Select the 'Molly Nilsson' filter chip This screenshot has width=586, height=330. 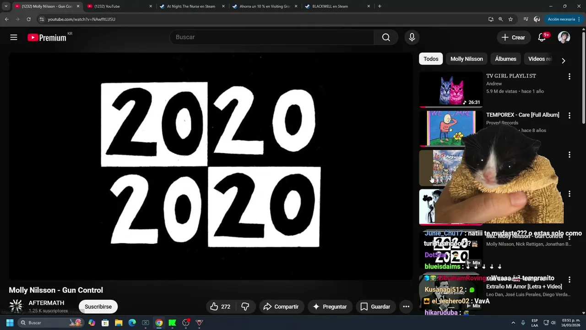point(467,59)
